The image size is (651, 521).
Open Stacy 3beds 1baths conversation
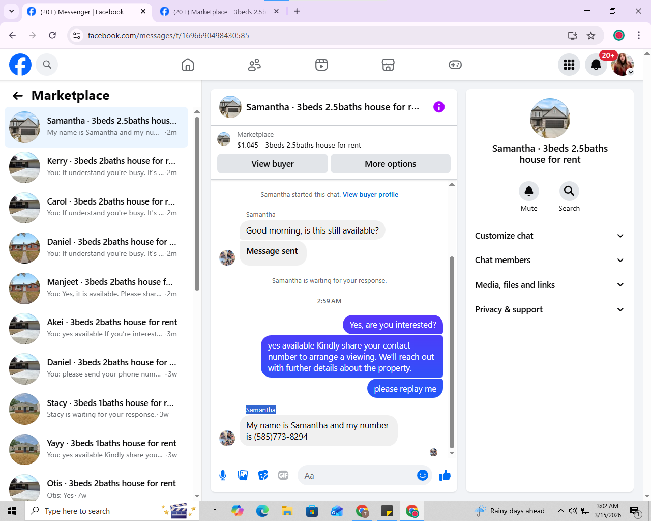click(96, 409)
